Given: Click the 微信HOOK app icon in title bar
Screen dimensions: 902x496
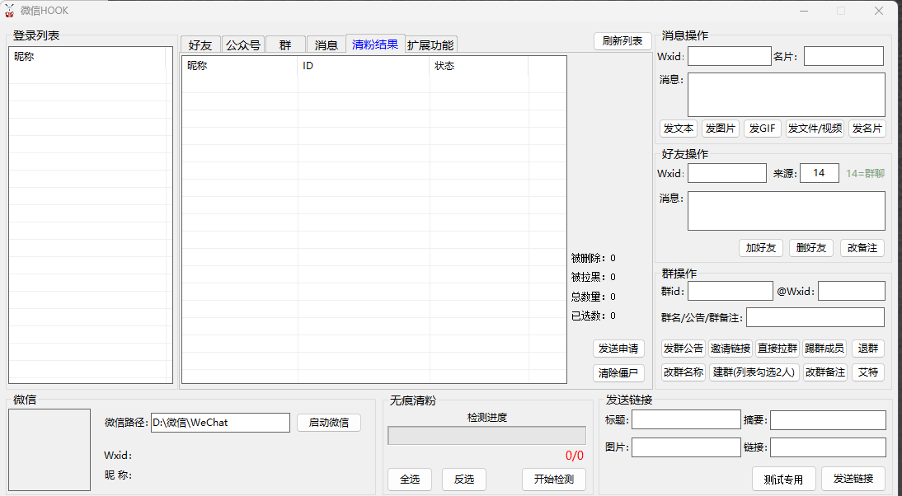Looking at the screenshot, I should (x=10, y=11).
